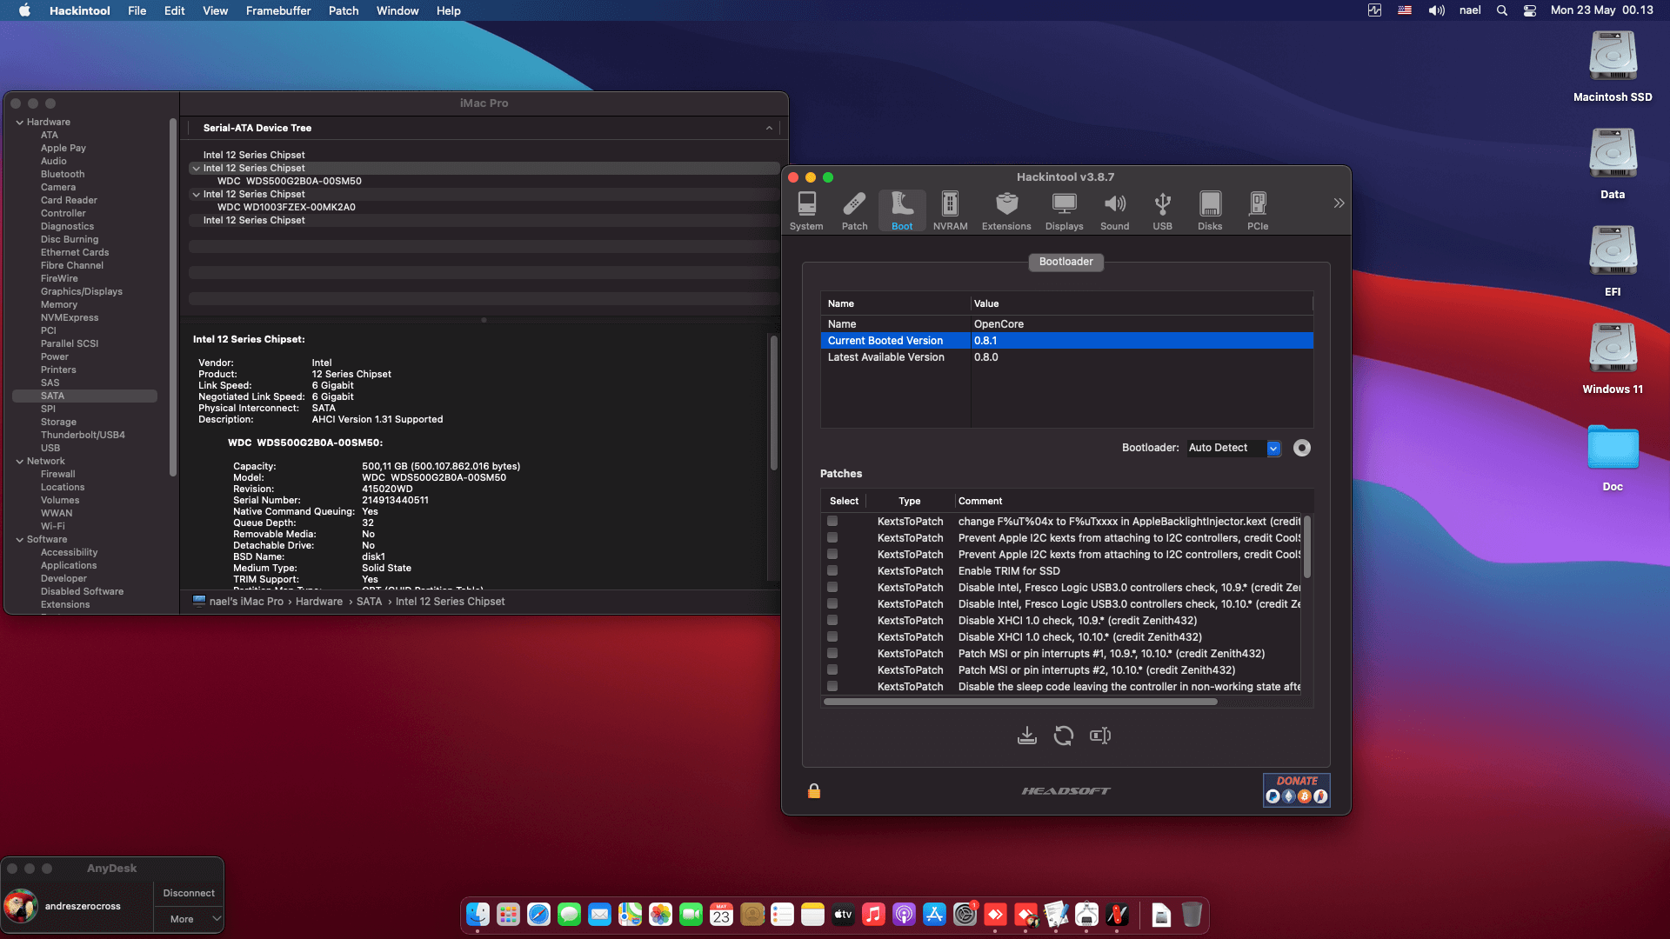Screen dimensions: 1670x939
Task: Disconnect the AnyDesk session
Action: pos(189,892)
